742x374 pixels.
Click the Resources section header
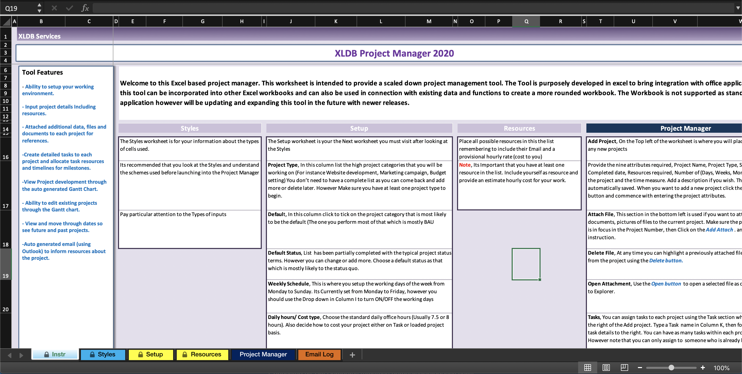519,128
